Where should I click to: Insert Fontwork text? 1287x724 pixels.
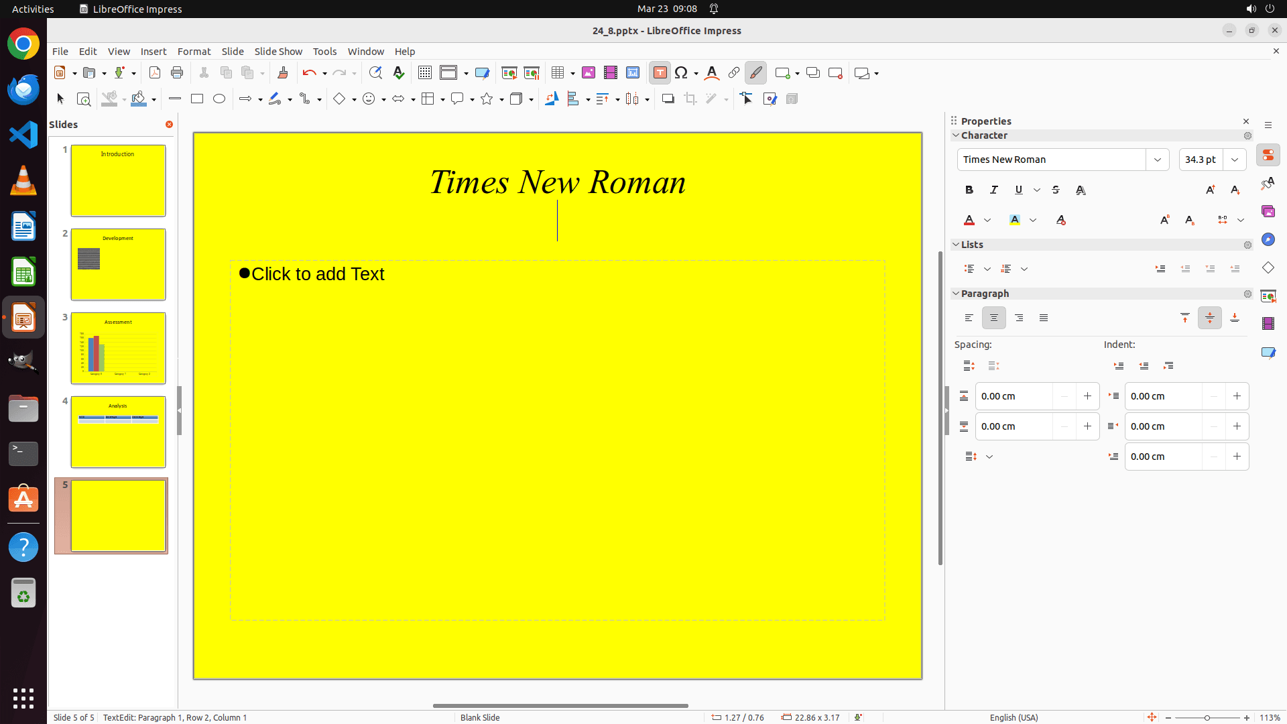tap(712, 73)
